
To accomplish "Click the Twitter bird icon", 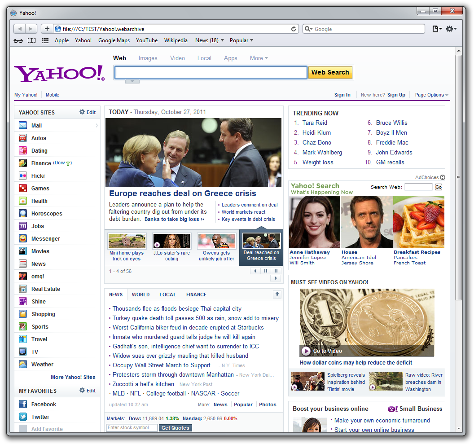I will tap(23, 417).
